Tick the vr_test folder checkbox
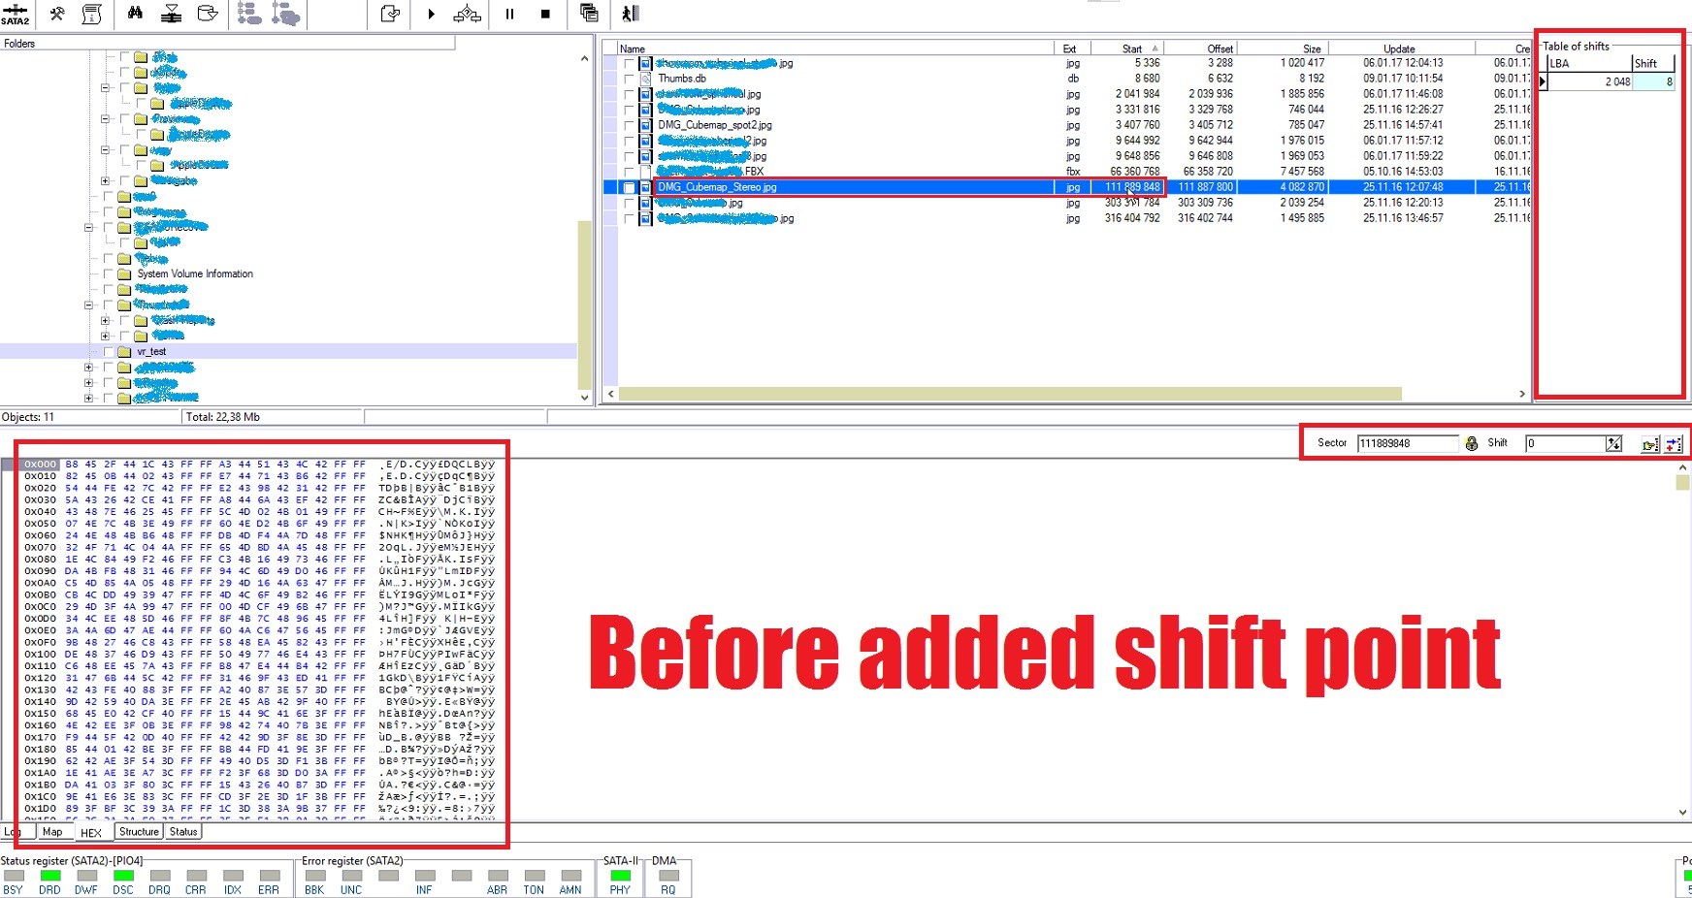 coord(109,352)
